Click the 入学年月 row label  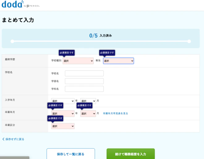pyautogui.click(x=10, y=100)
